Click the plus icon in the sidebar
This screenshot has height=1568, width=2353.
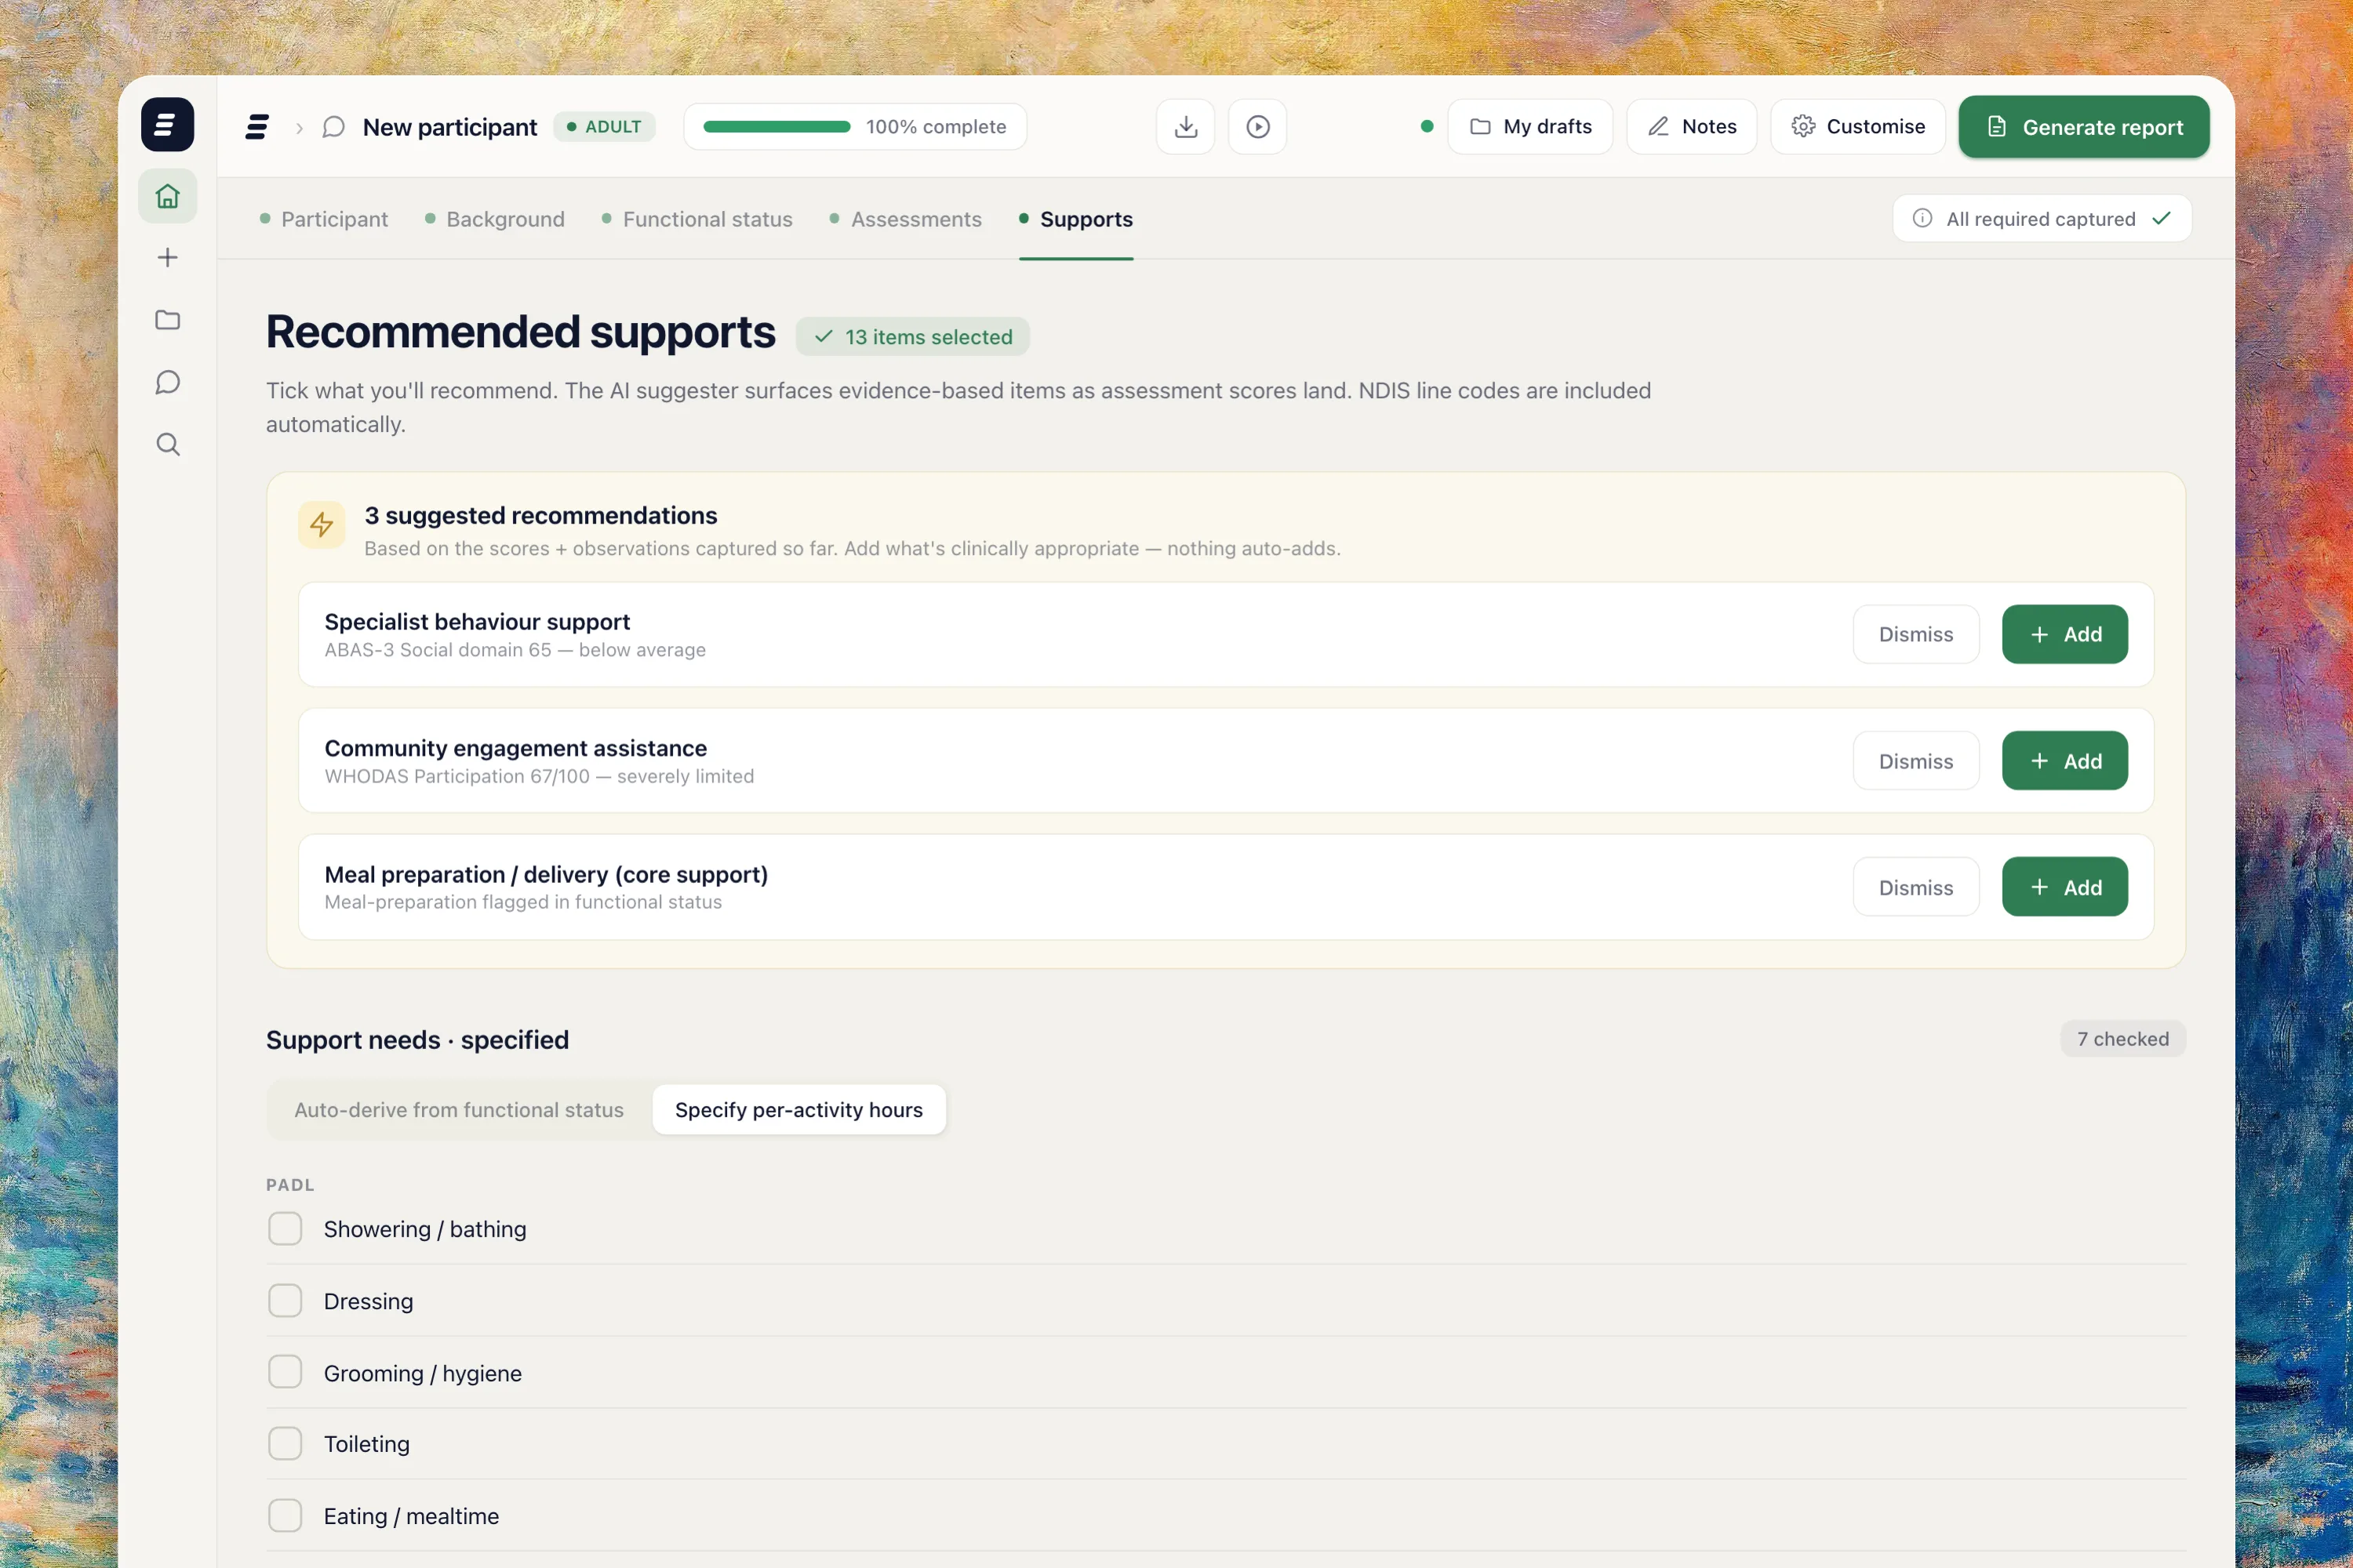pos(167,258)
